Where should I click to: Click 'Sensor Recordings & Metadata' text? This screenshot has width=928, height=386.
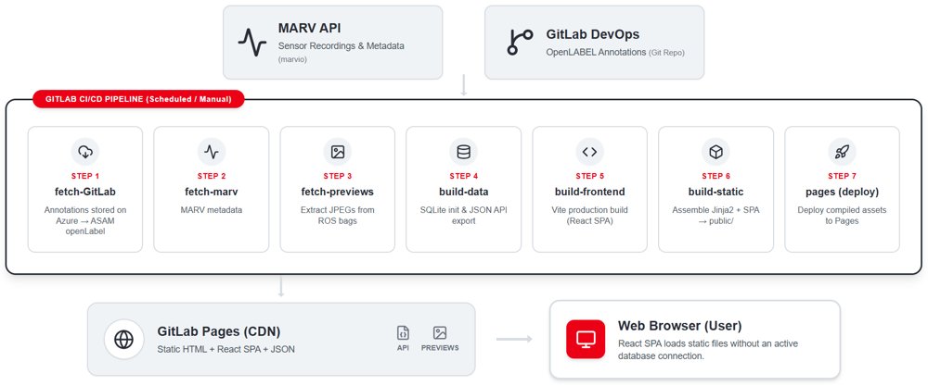pyautogui.click(x=342, y=45)
